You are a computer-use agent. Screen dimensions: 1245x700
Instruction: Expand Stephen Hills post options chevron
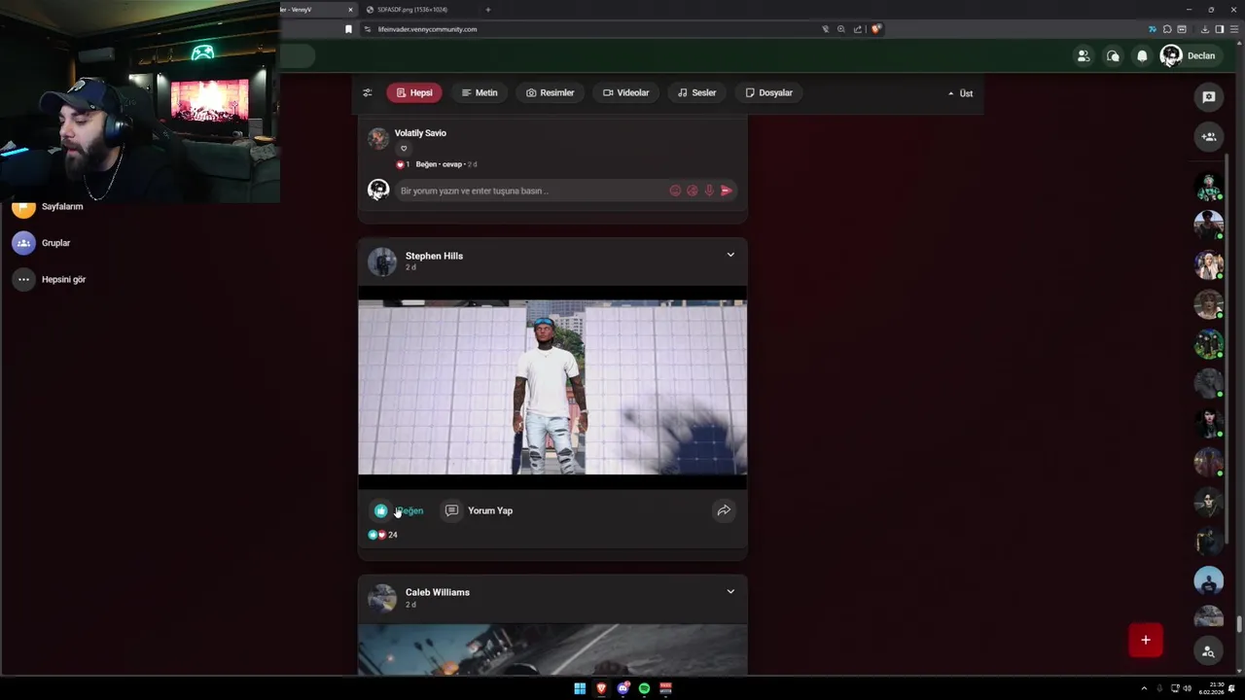point(730,255)
